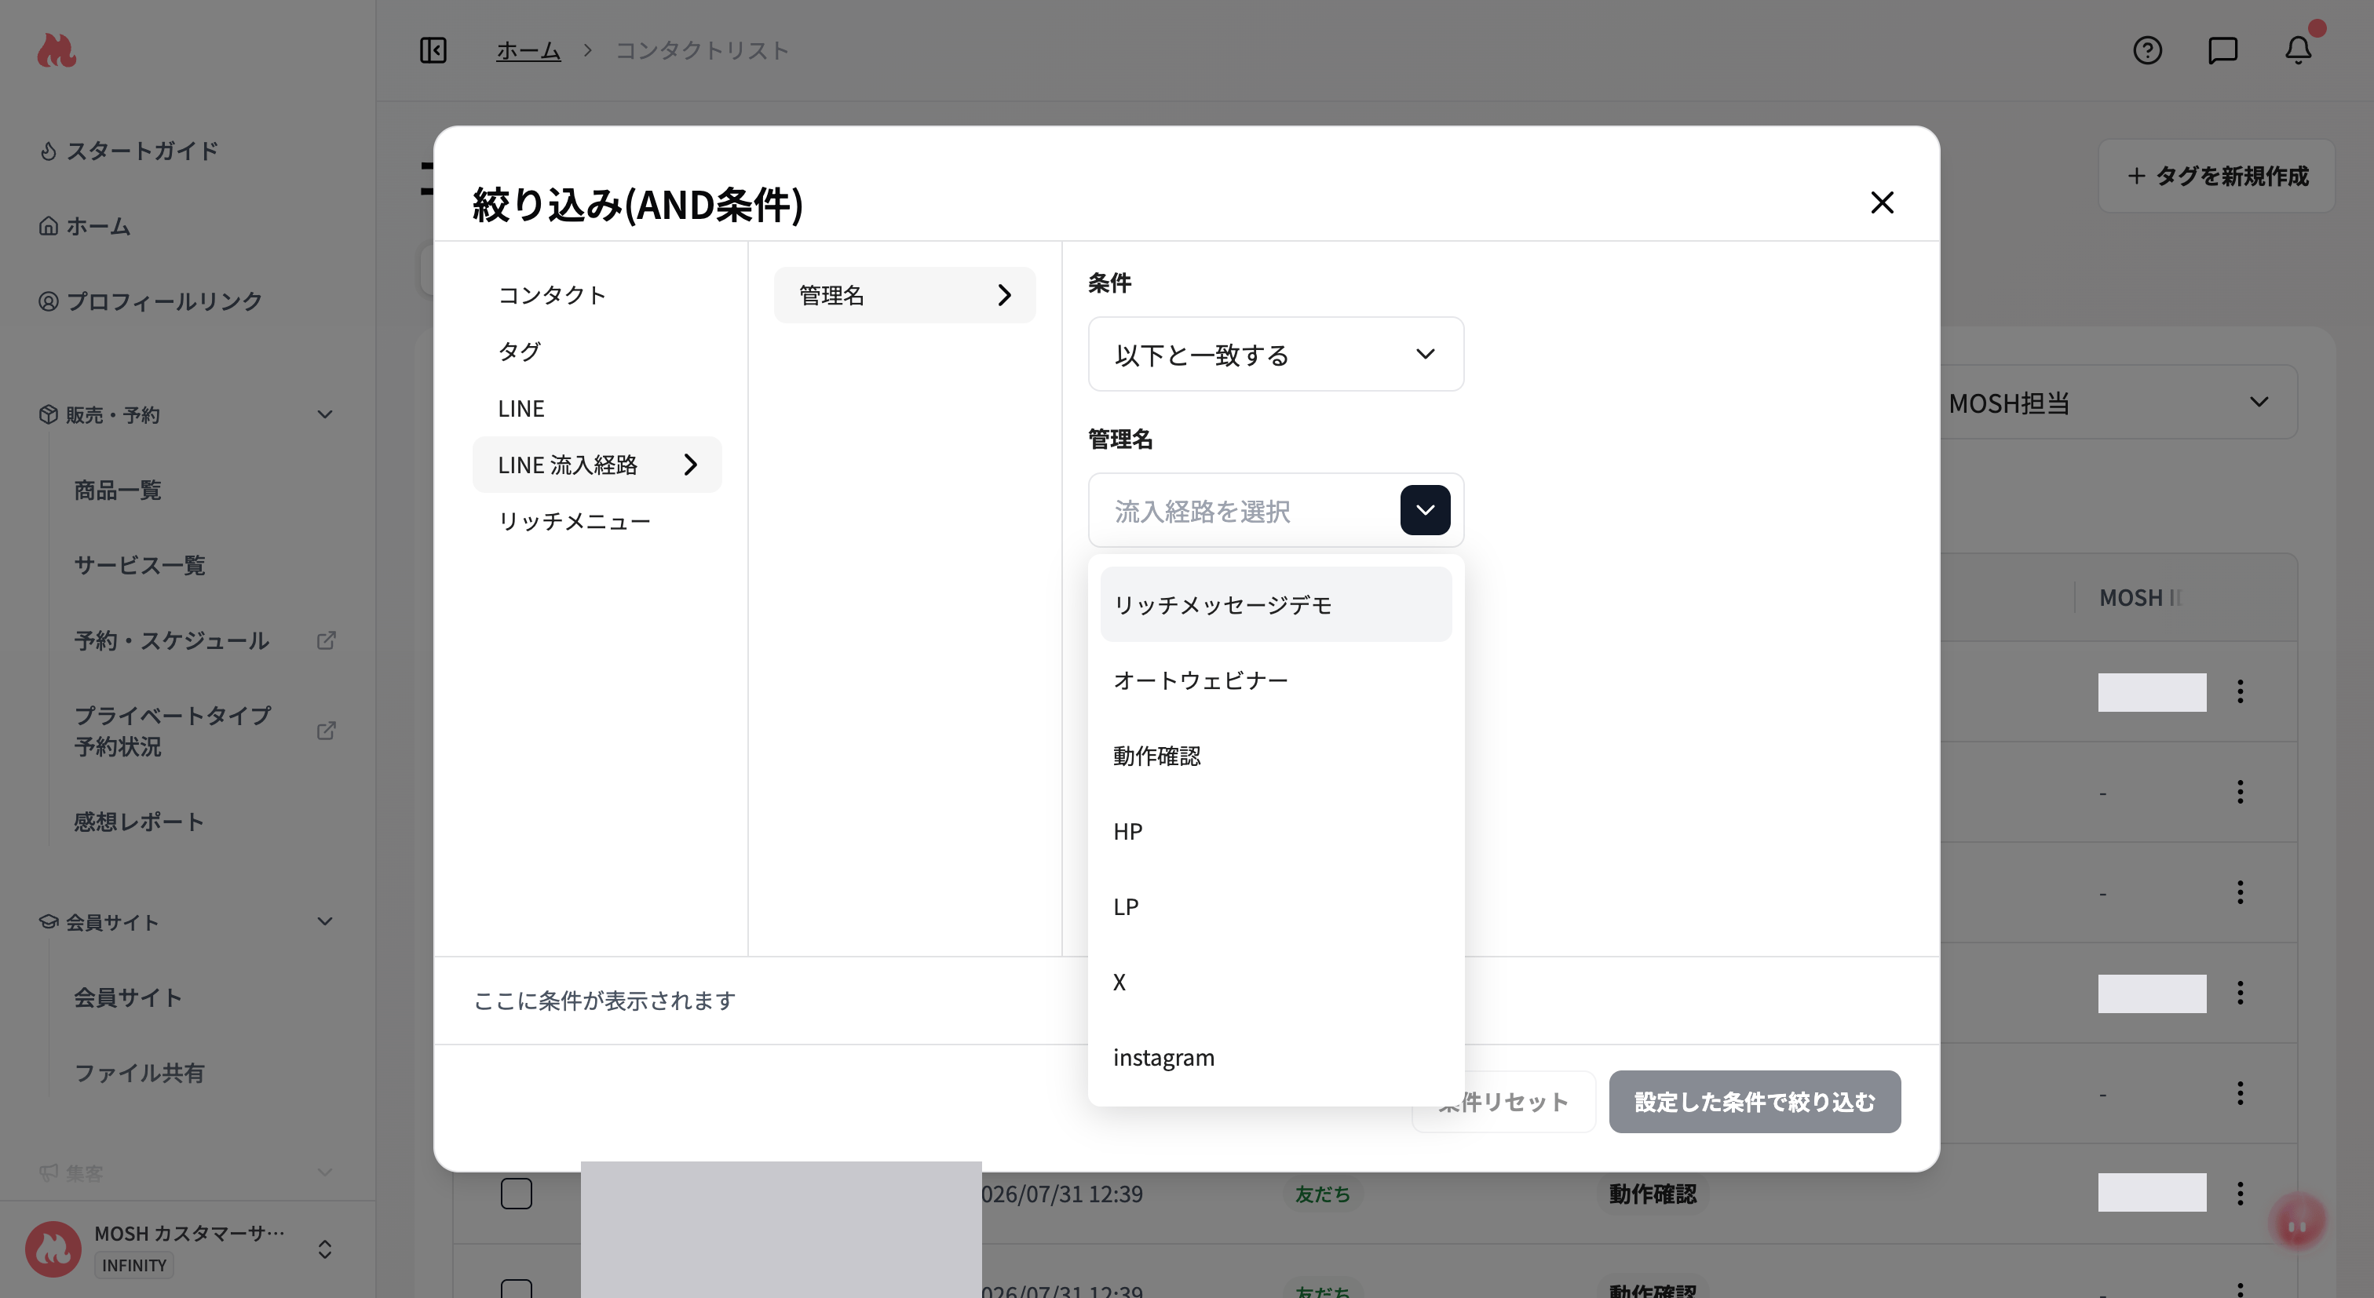This screenshot has width=2374, height=1298.
Task: Click chevron arrow on 管理名 row
Action: (1005, 295)
